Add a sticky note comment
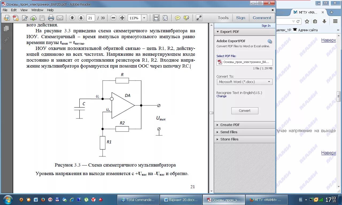The width and height of the screenshot is (342, 205). [x=178, y=18]
